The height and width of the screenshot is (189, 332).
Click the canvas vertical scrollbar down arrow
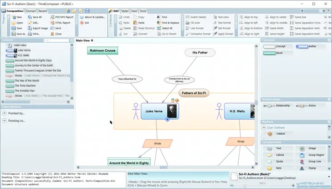click(x=256, y=164)
